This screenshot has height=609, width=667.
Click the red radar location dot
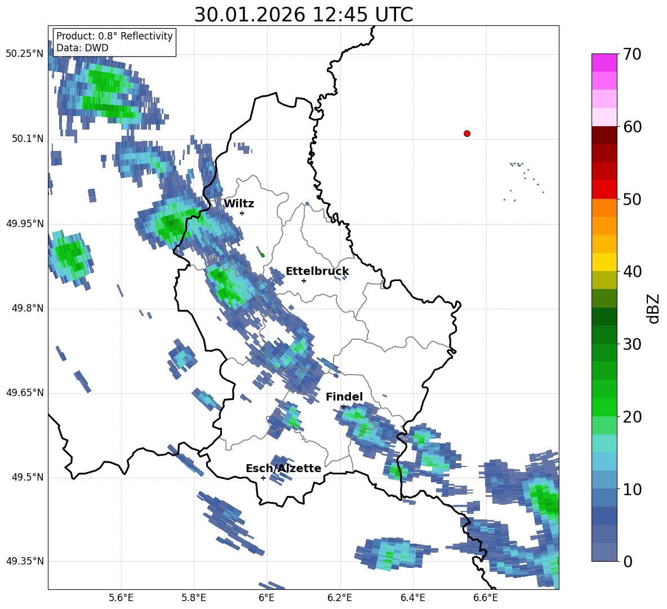click(x=466, y=134)
